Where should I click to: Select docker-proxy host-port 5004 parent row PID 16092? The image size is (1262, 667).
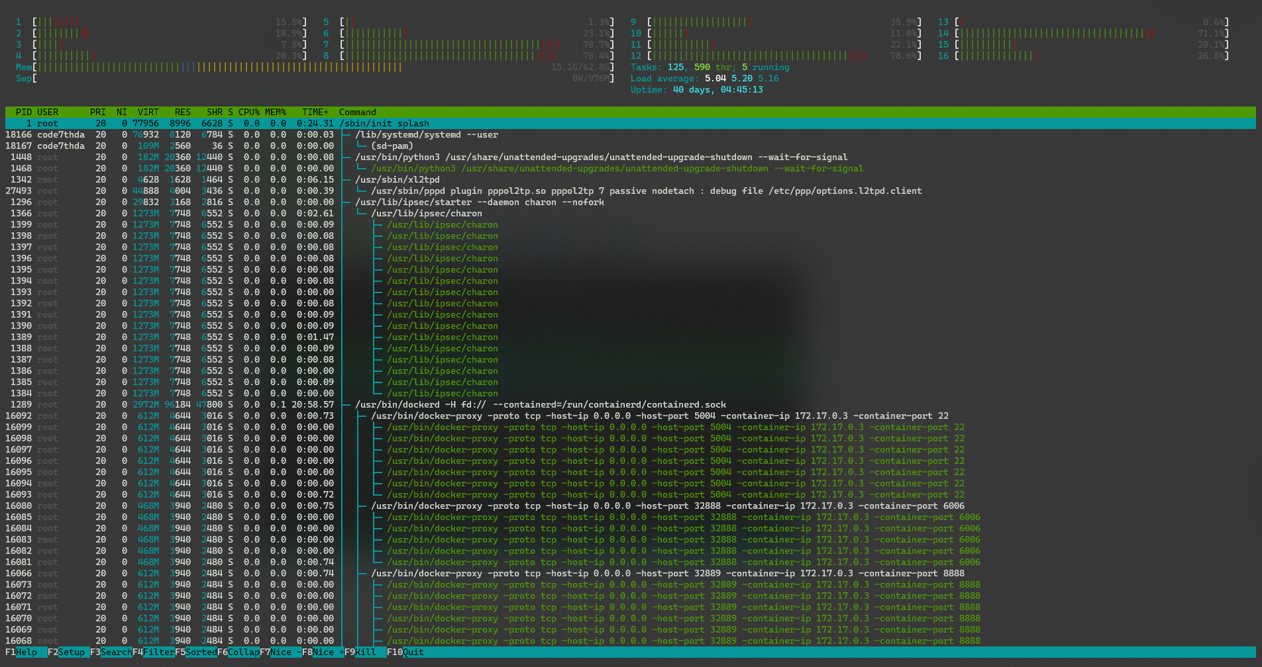point(631,416)
